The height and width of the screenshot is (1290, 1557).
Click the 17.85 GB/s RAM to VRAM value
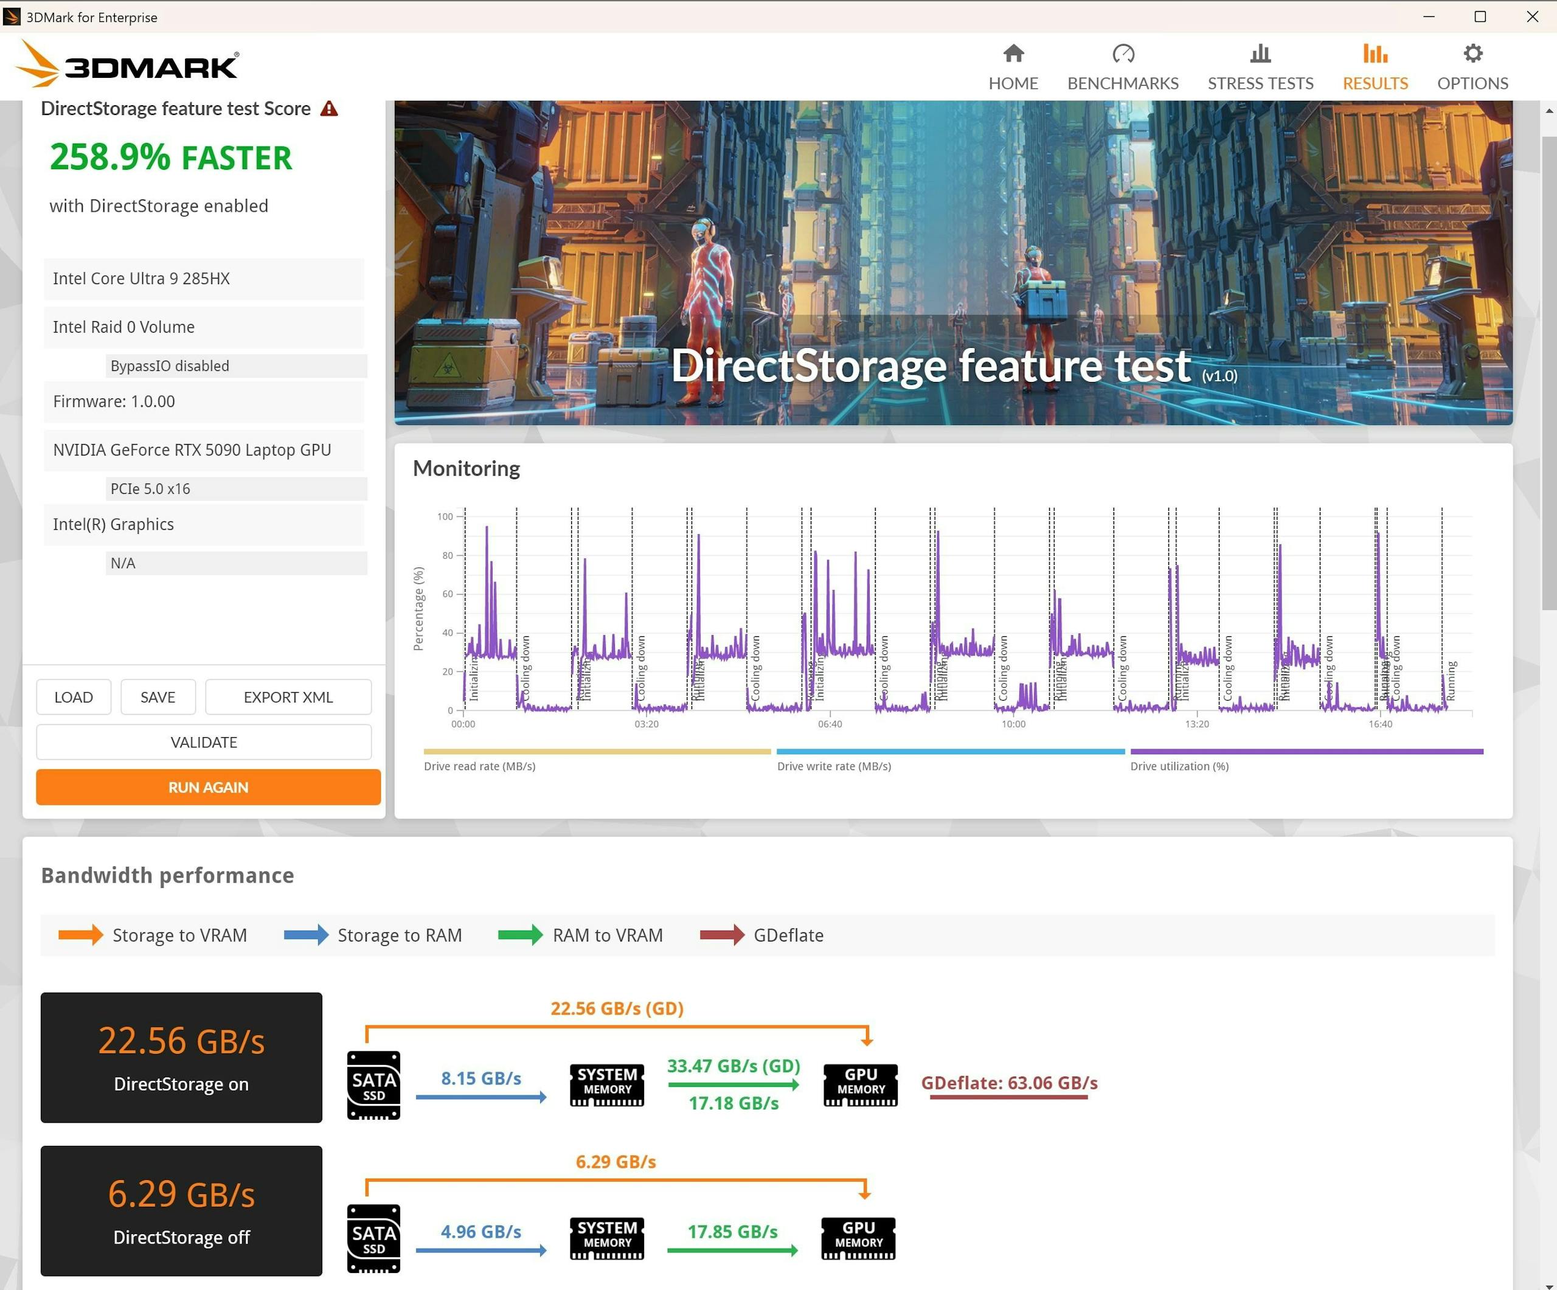732,1232
